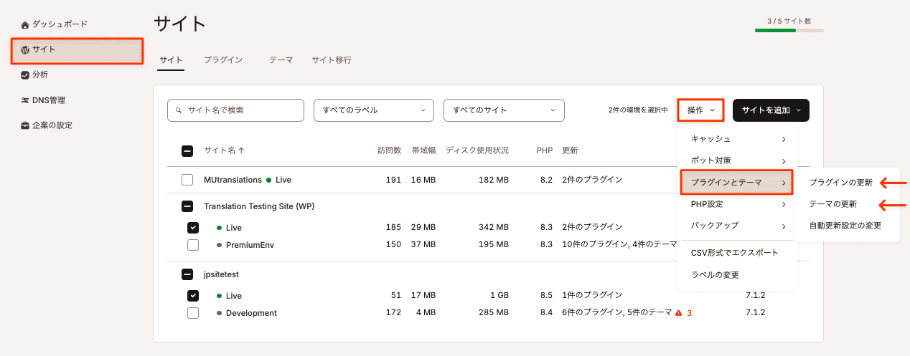Check the MUtranslations row checkbox
The image size is (910, 356).
[x=187, y=180]
